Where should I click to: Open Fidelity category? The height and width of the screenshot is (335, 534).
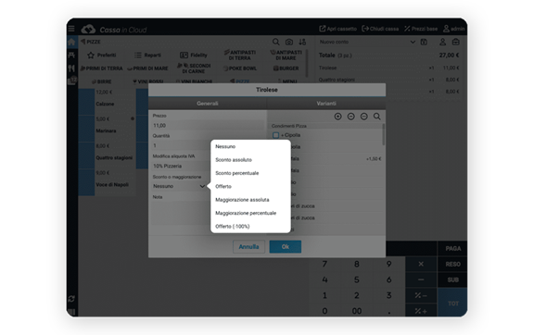pos(194,56)
